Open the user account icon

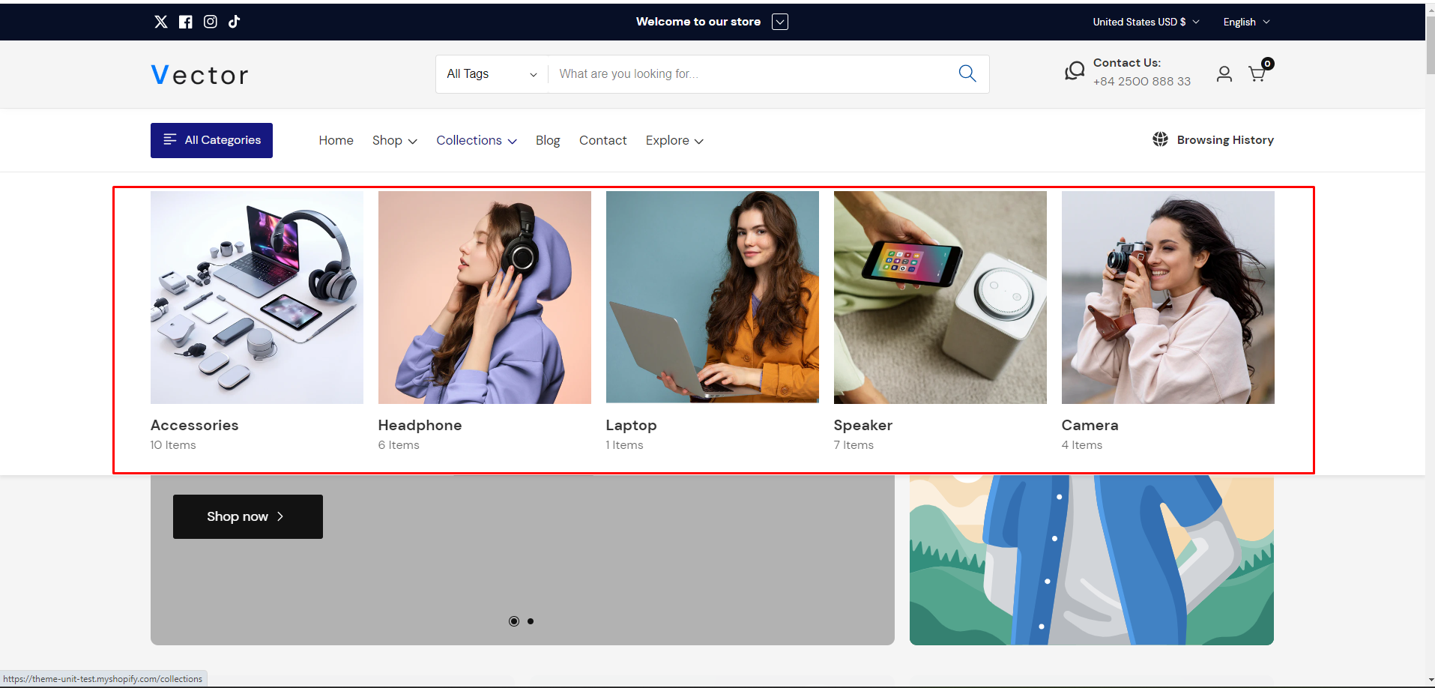pyautogui.click(x=1224, y=73)
